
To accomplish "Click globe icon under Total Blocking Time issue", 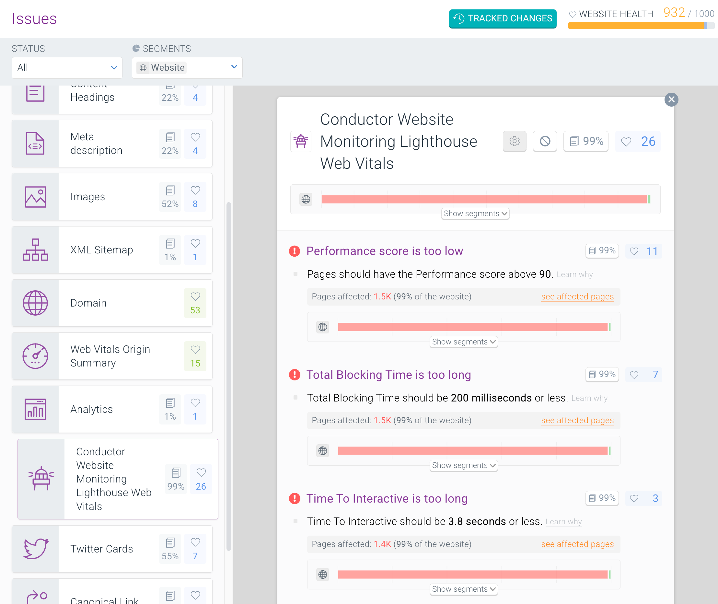I will 322,451.
